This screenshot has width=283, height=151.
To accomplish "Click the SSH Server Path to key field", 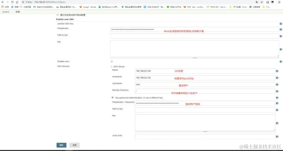I will tap(205, 110).
